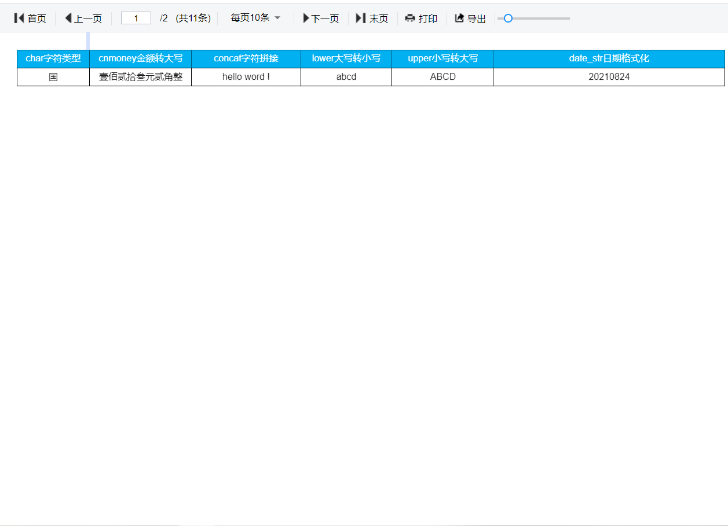Go to first page via 首页 icon
Viewport: 728px width, 526px height.
[x=19, y=19]
